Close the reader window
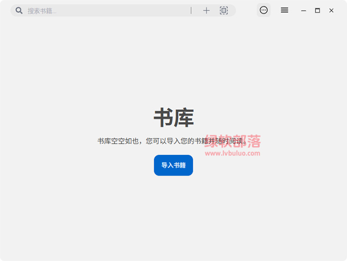The height and width of the screenshot is (261, 347). click(x=331, y=10)
